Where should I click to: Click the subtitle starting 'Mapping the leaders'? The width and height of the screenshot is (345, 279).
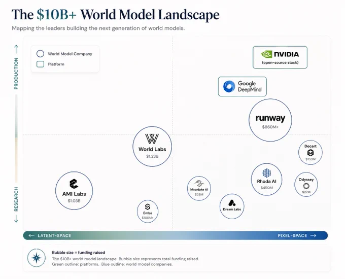(98, 28)
